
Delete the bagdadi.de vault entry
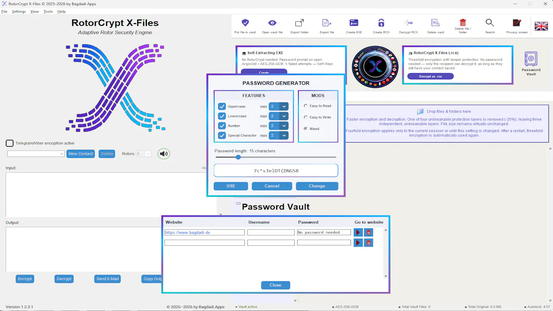368,232
